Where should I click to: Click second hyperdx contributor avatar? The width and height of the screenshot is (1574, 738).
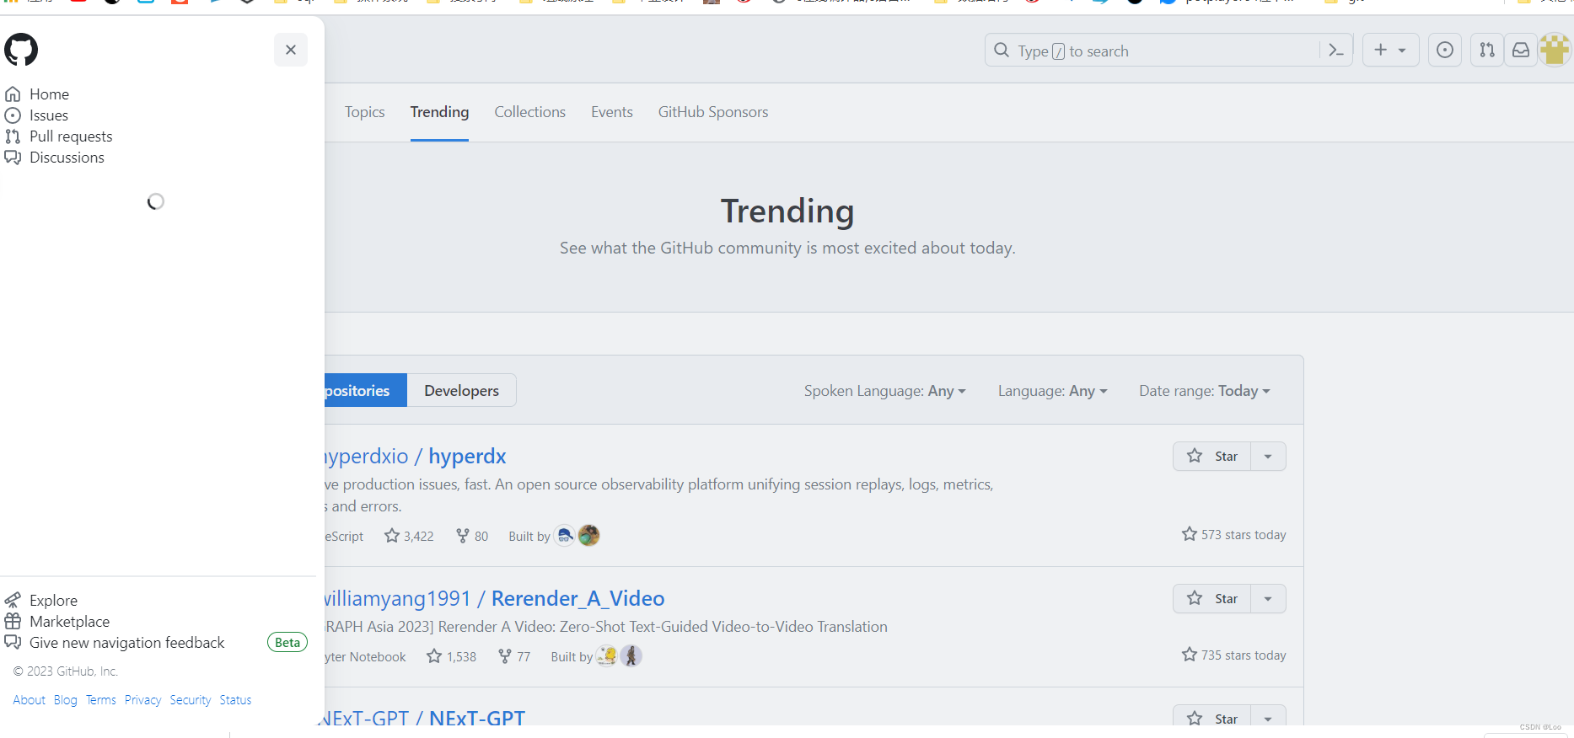[589, 536]
